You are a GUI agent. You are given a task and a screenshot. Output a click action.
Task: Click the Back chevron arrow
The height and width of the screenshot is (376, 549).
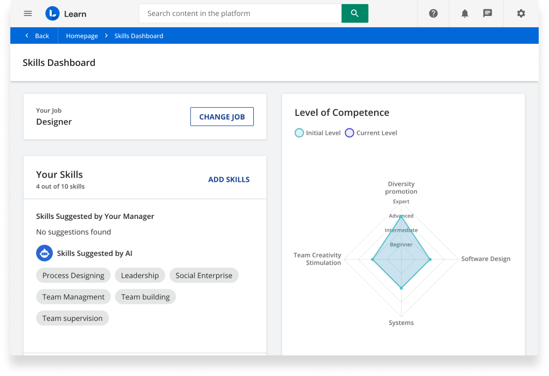(x=27, y=36)
